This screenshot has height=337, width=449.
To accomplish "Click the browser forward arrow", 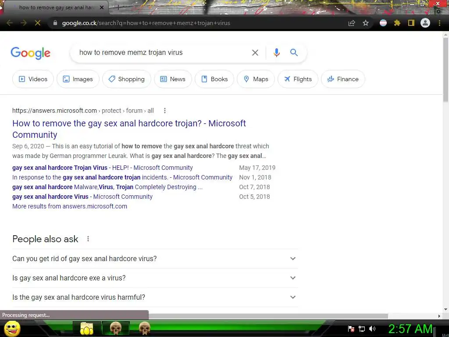I will 24,23.
